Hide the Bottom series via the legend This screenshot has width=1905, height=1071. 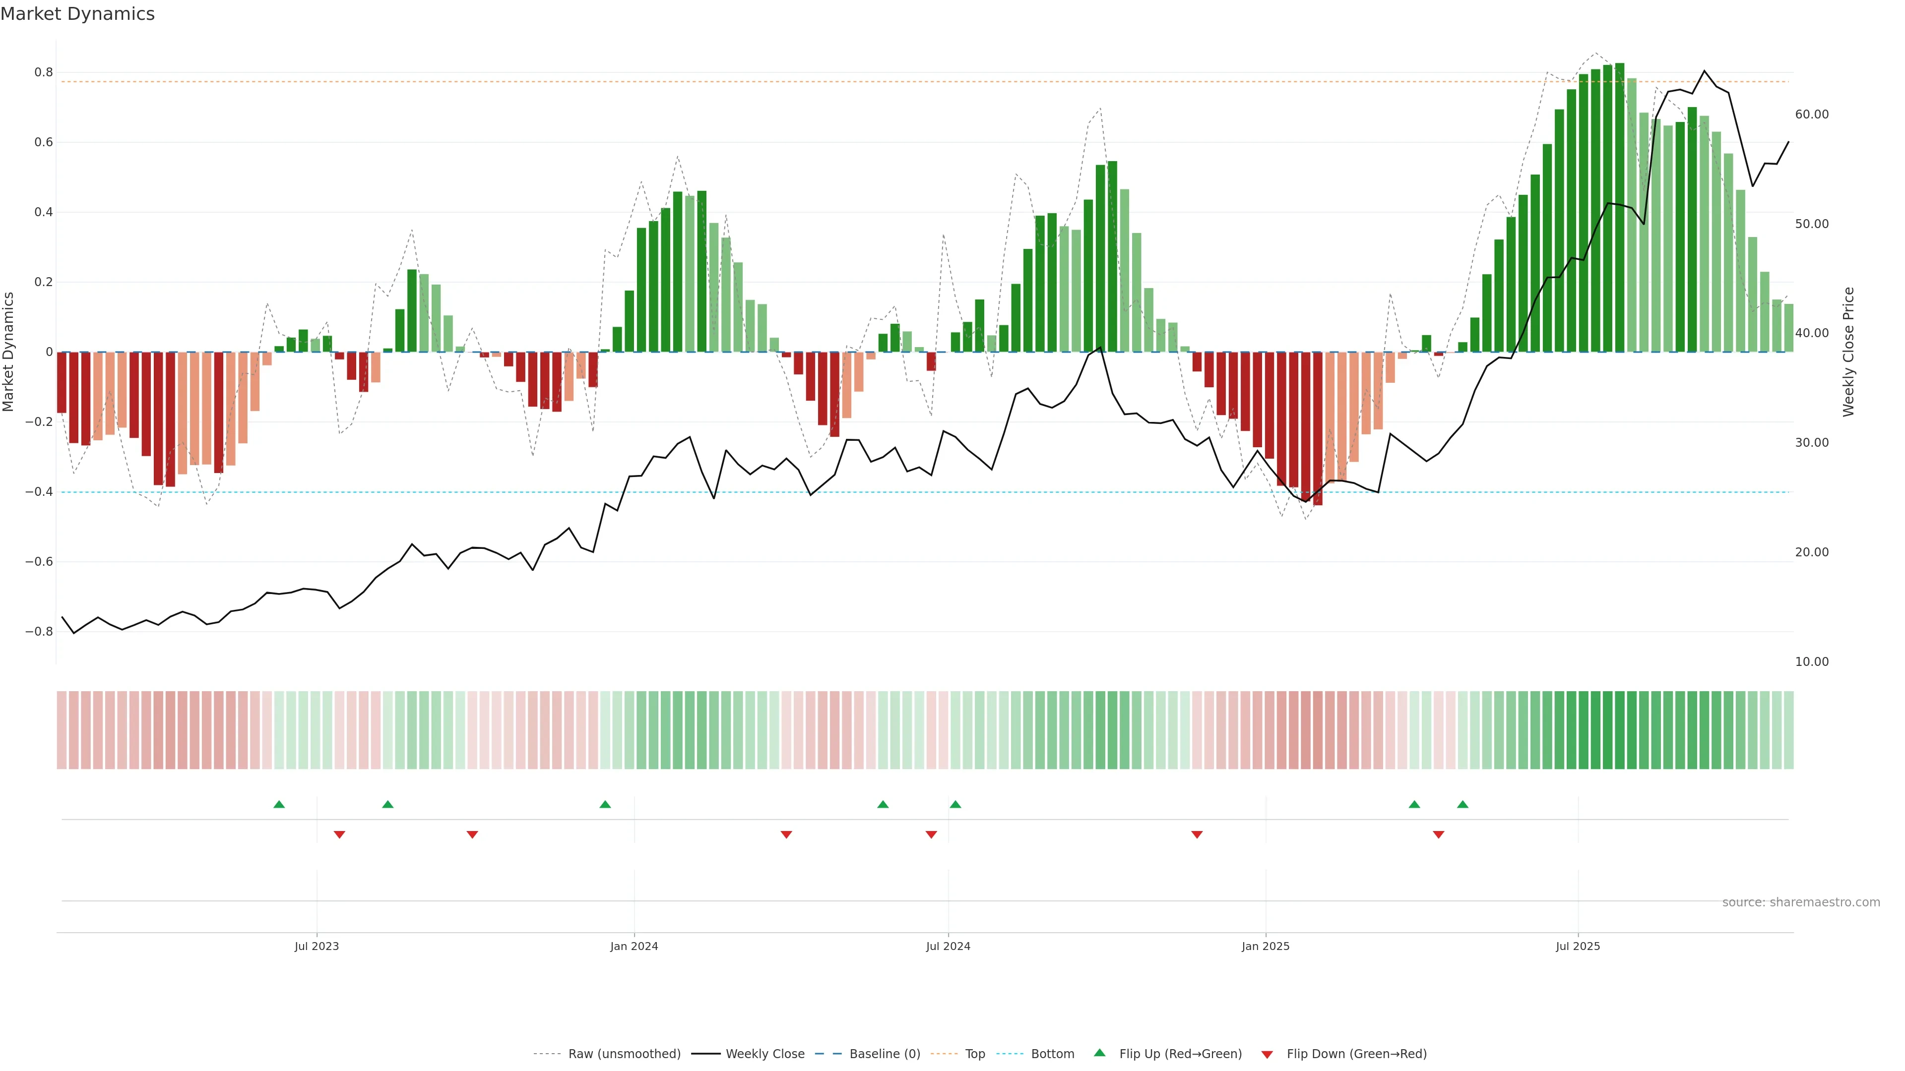coord(1052,1054)
